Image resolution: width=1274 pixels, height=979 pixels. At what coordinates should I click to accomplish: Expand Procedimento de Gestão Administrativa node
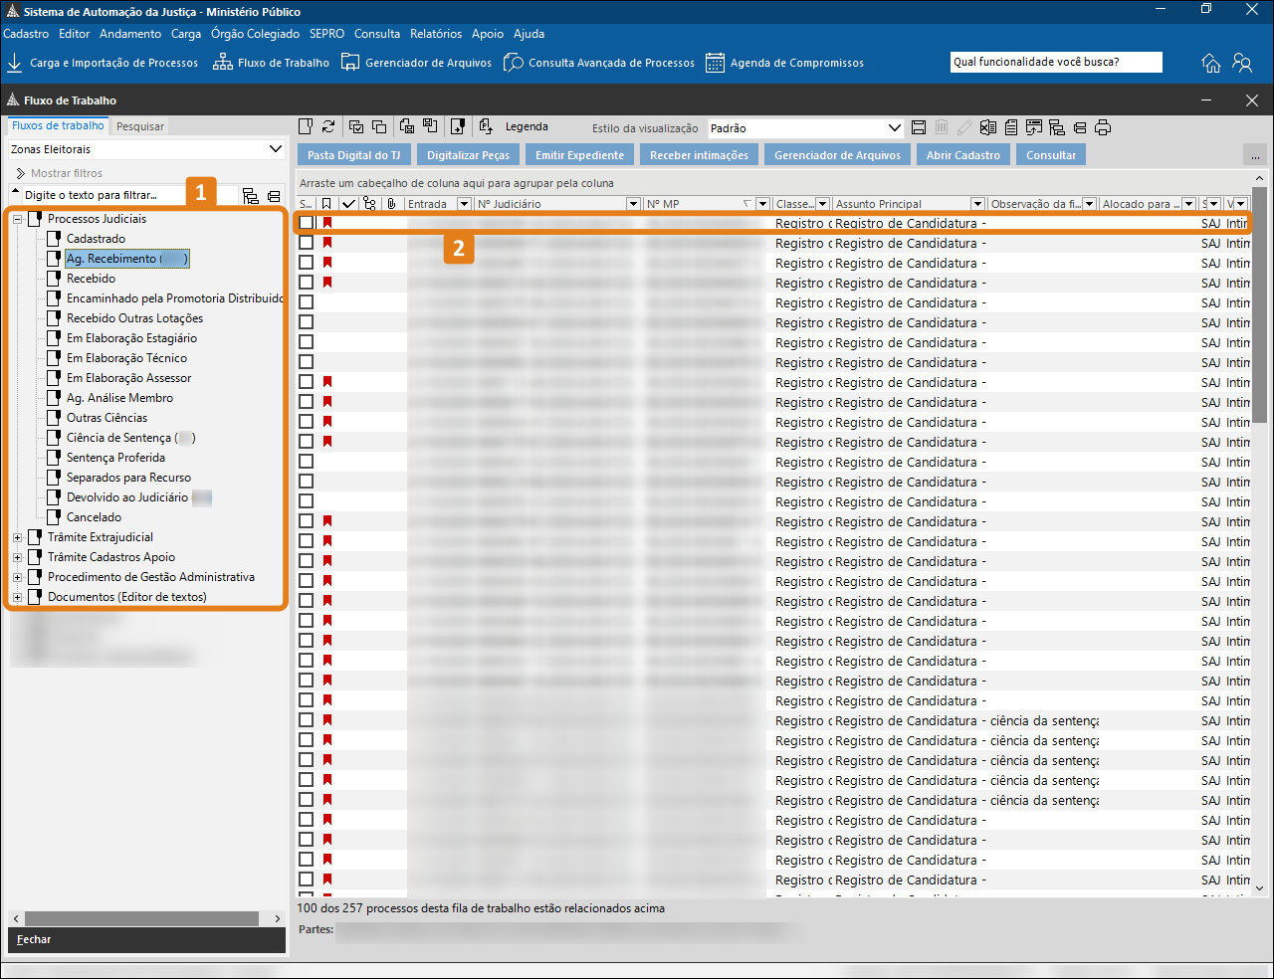(x=17, y=577)
